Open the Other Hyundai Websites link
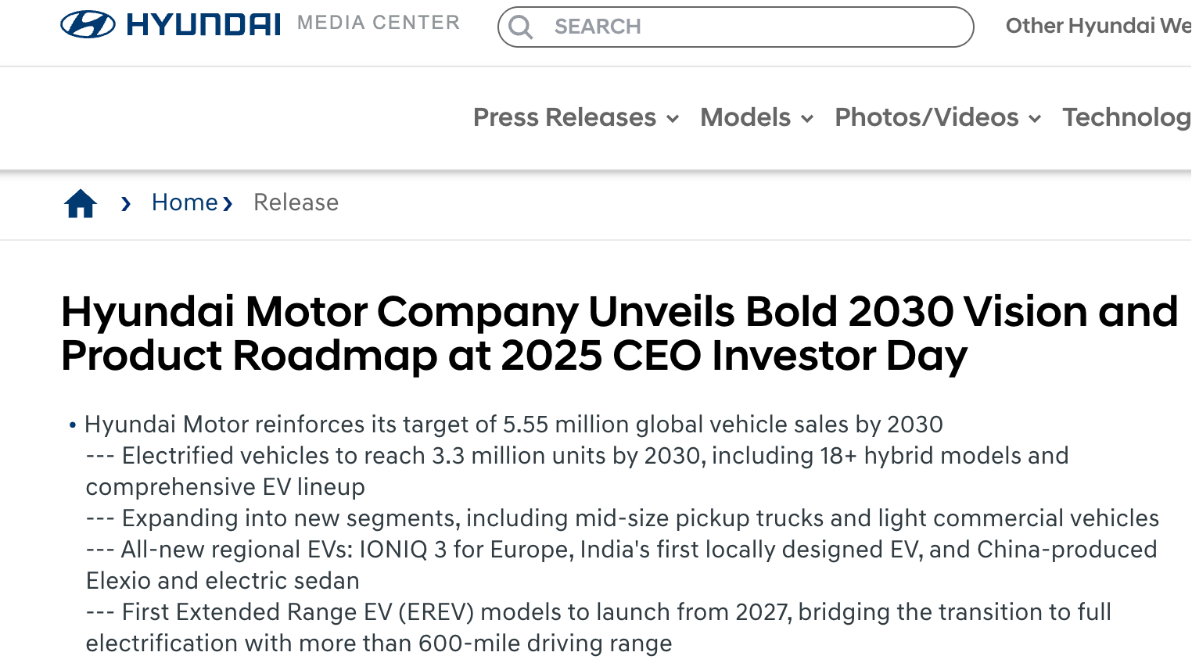Image resolution: width=1192 pixels, height=663 pixels. pyautogui.click(x=1097, y=26)
